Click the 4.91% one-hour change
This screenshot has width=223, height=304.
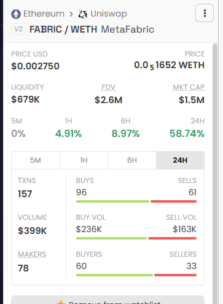click(x=68, y=134)
